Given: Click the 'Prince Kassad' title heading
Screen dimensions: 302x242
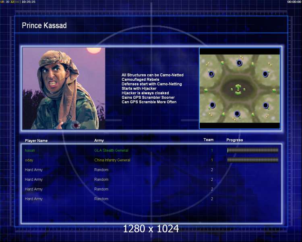Looking at the screenshot, I should pos(44,25).
